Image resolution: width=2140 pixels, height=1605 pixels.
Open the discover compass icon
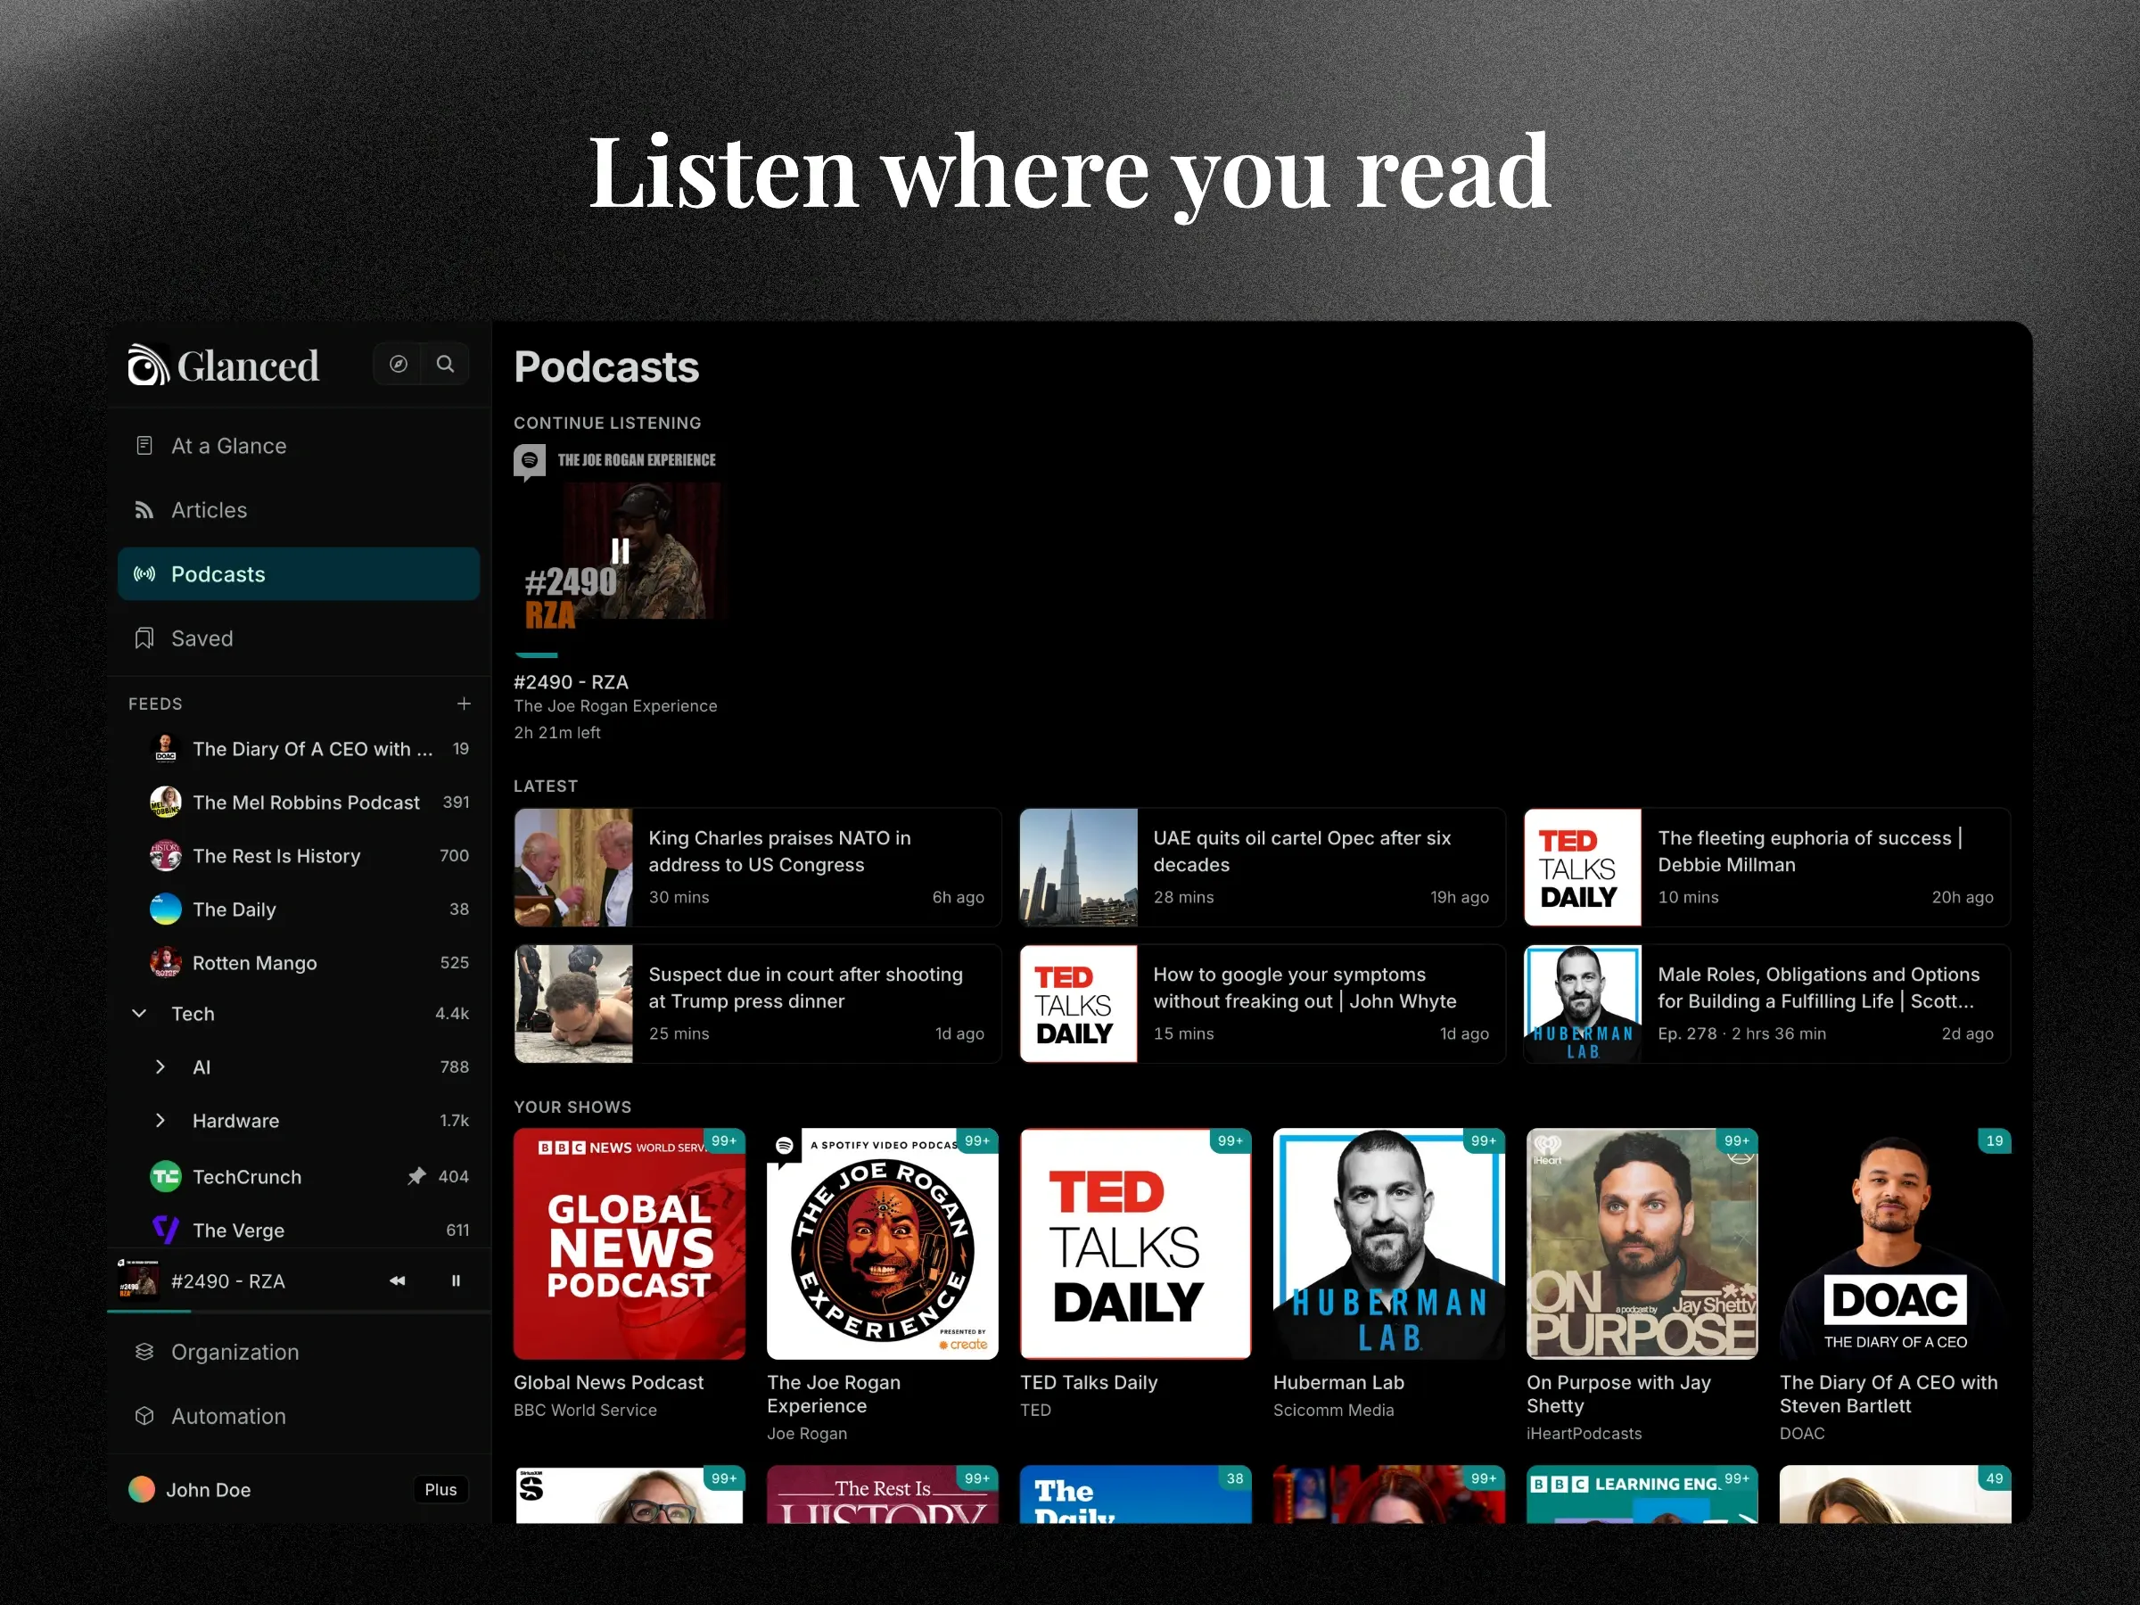point(399,364)
